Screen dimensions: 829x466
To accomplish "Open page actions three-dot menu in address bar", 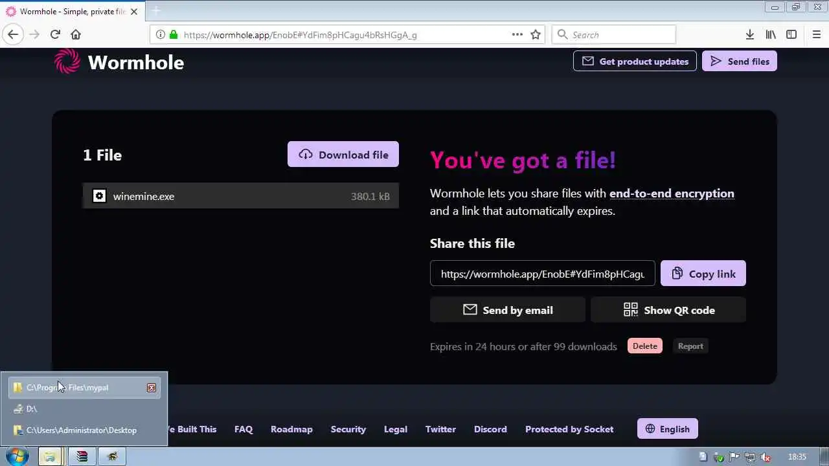I will (x=517, y=35).
